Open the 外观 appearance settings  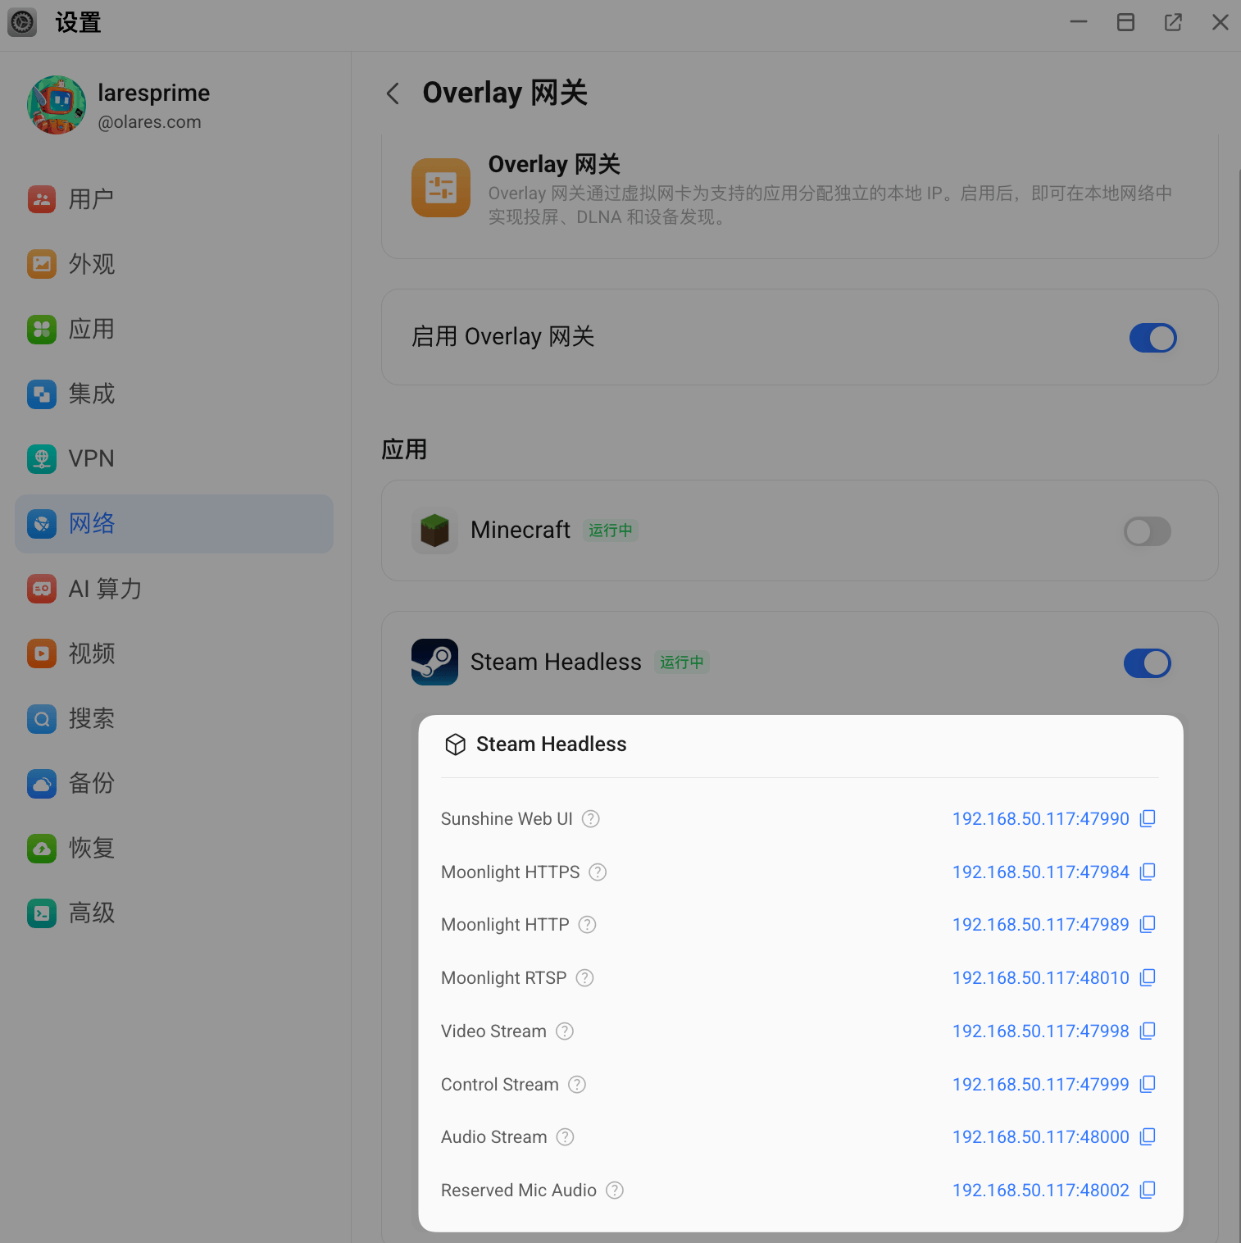pos(174,264)
